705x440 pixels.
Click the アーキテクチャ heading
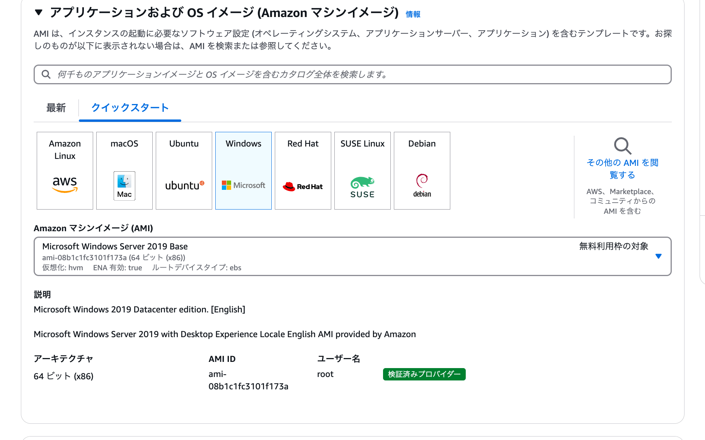(x=64, y=359)
